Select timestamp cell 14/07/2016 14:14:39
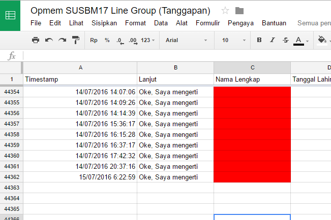This screenshot has width=331, height=220. (80, 113)
